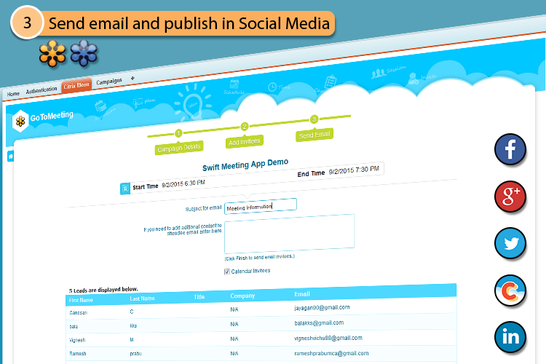Open the Home tab
Viewport: 546px width, 364px height.
pyautogui.click(x=13, y=94)
